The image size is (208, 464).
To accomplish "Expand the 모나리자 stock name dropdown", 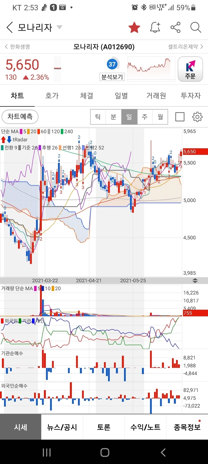I will coord(59,27).
